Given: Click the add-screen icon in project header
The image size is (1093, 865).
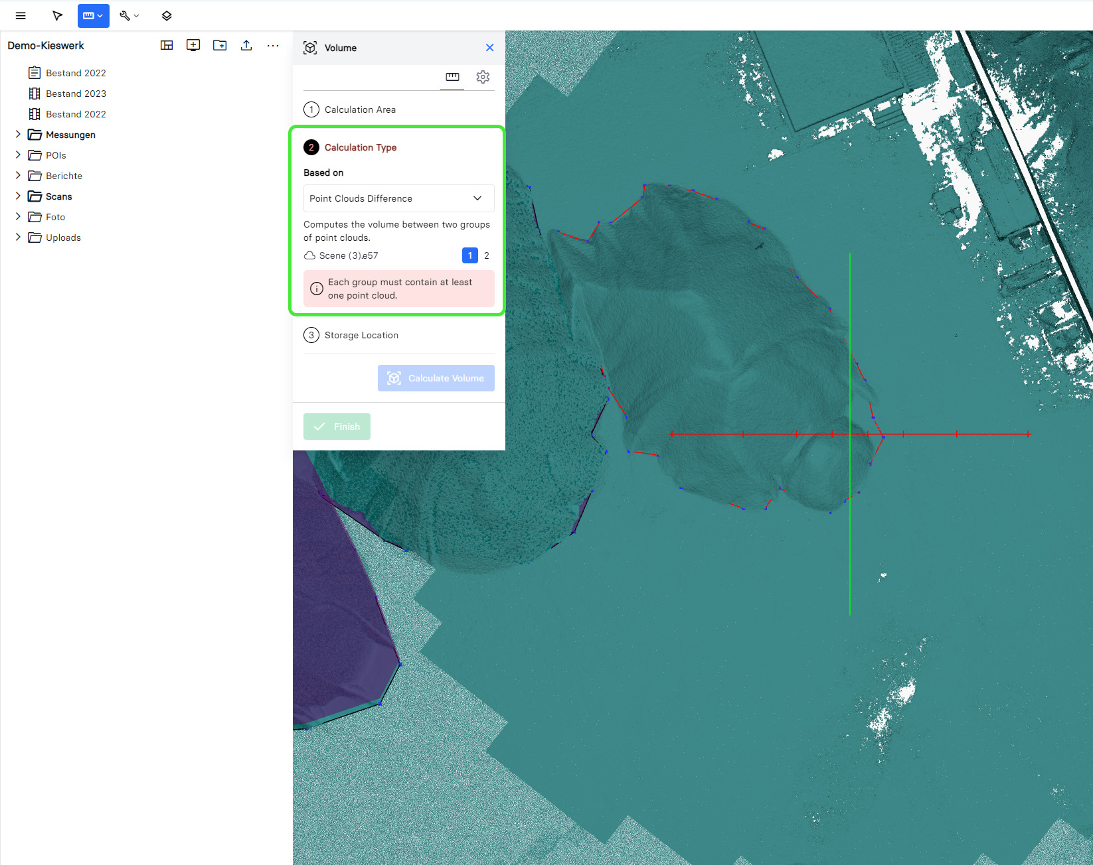Looking at the screenshot, I should 193,45.
